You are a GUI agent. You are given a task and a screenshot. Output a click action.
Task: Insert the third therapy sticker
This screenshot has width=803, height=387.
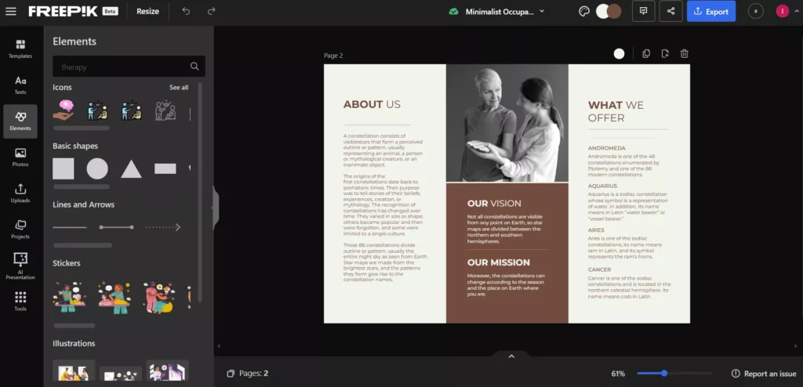158,297
